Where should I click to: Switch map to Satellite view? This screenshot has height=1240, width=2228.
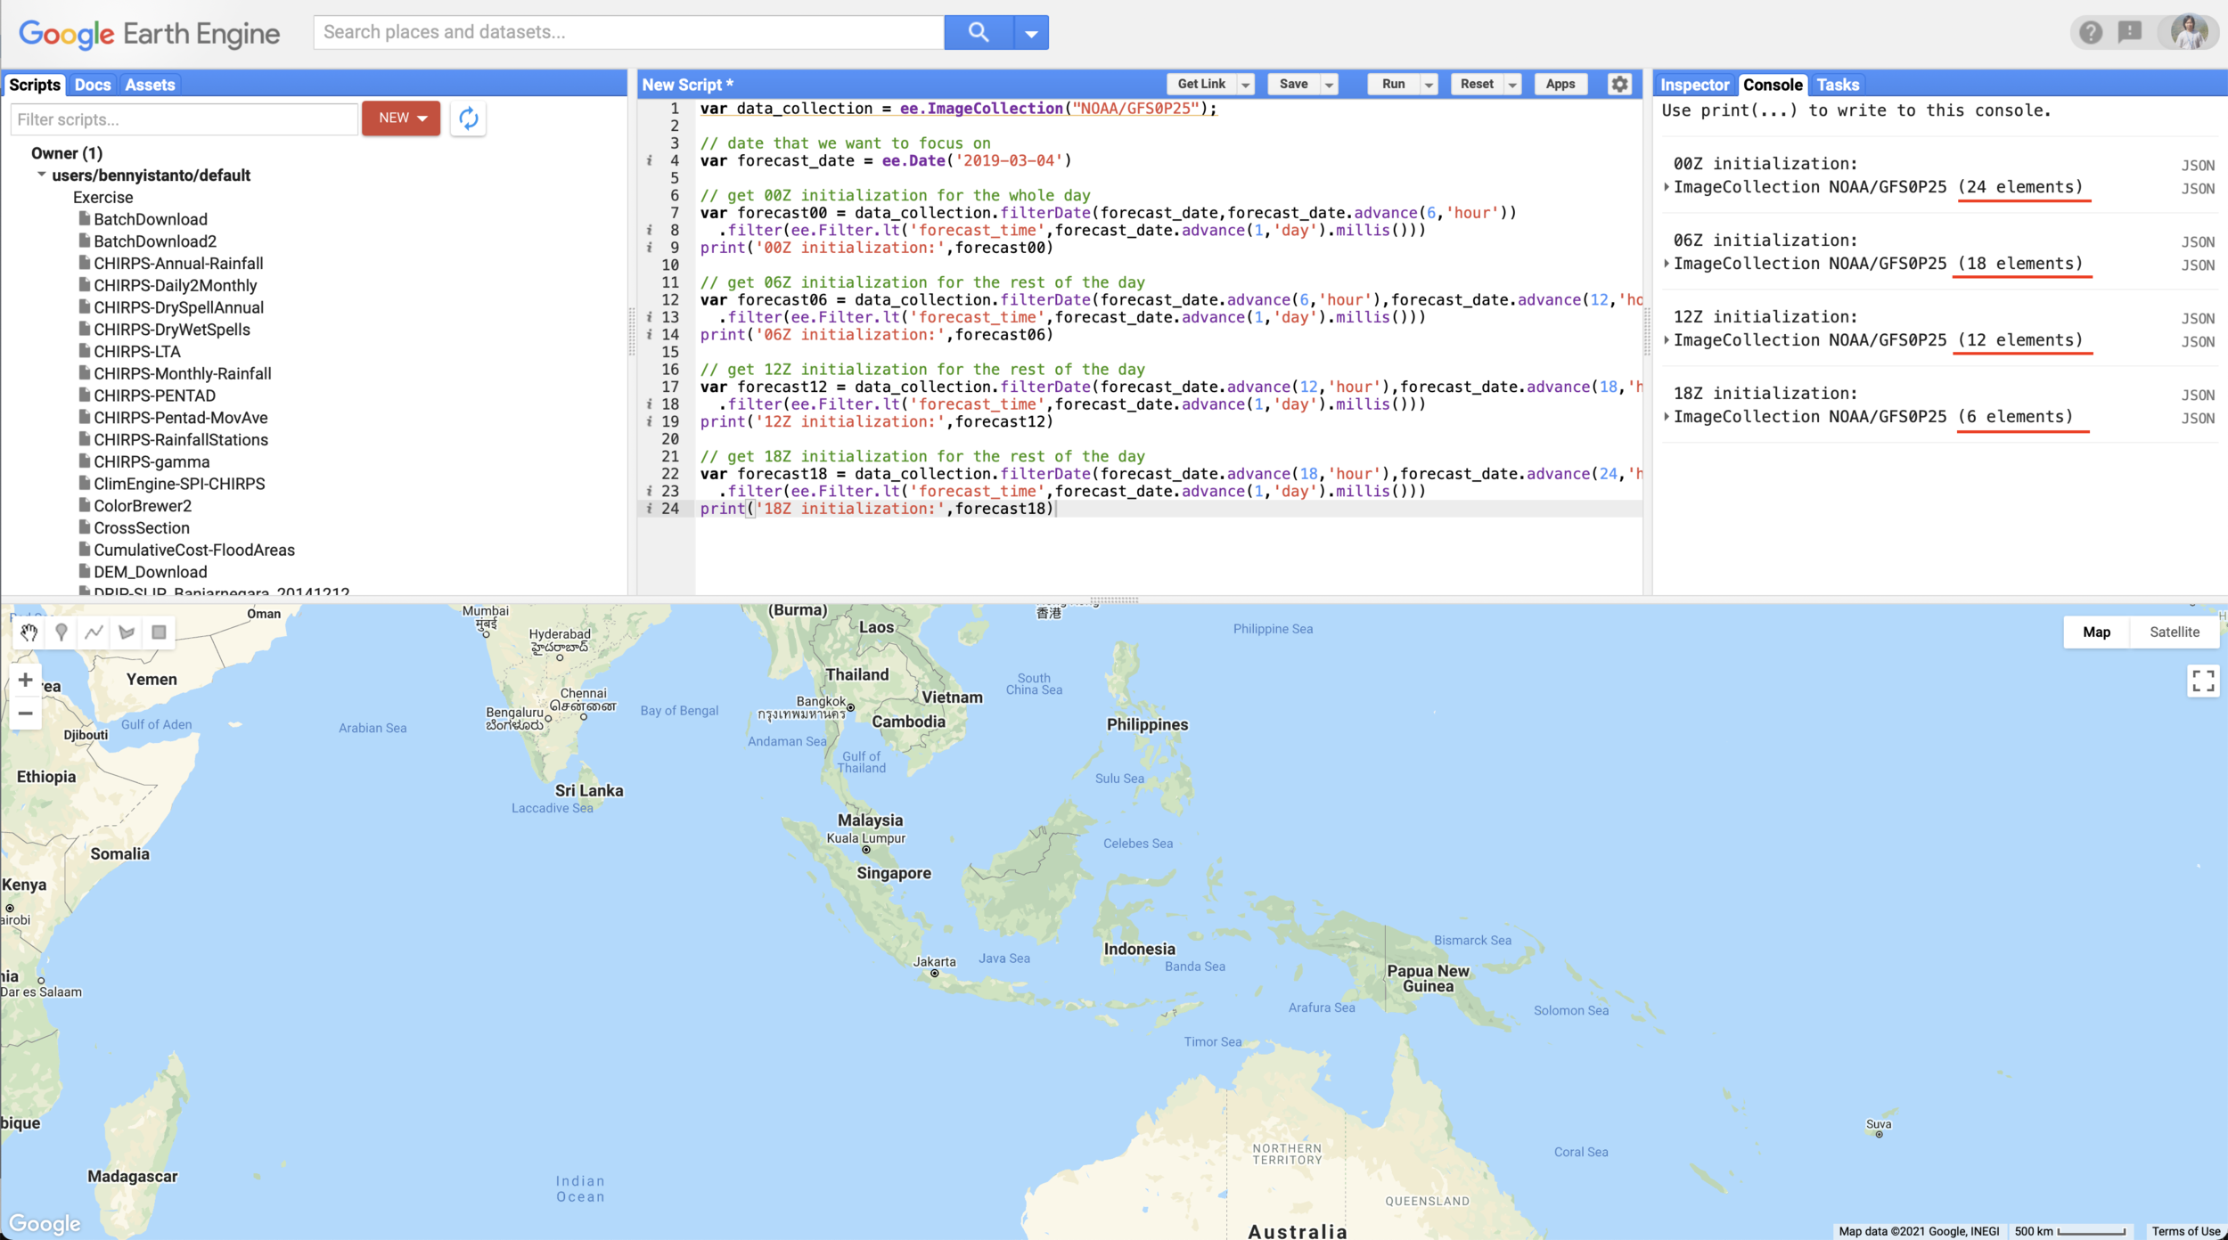2174,632
